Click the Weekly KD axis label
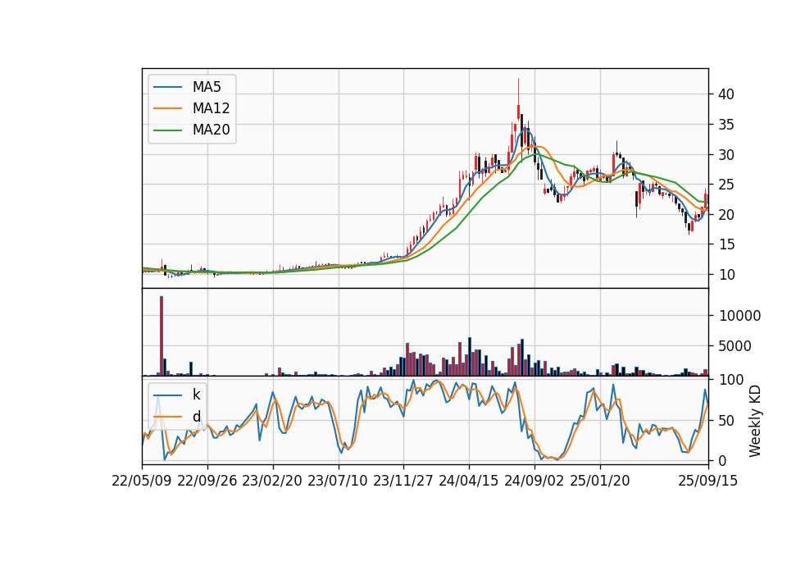The image size is (787, 566). coord(755,421)
